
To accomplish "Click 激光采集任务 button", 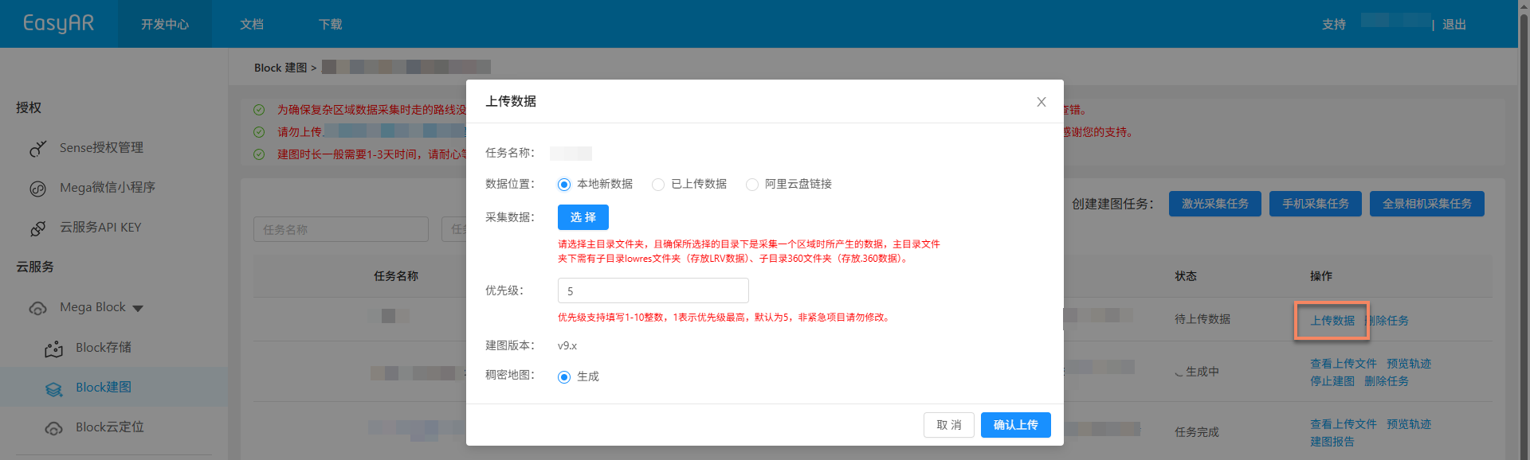I will [x=1215, y=204].
